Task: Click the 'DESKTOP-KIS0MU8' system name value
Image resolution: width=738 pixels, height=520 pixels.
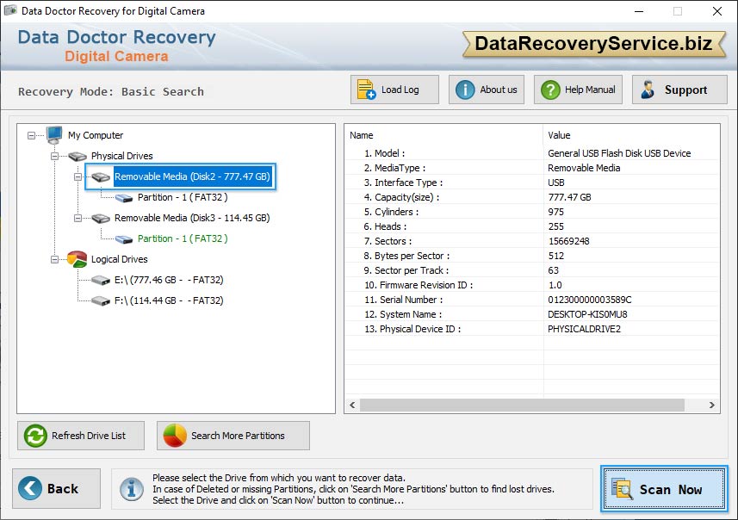Action: click(x=587, y=314)
